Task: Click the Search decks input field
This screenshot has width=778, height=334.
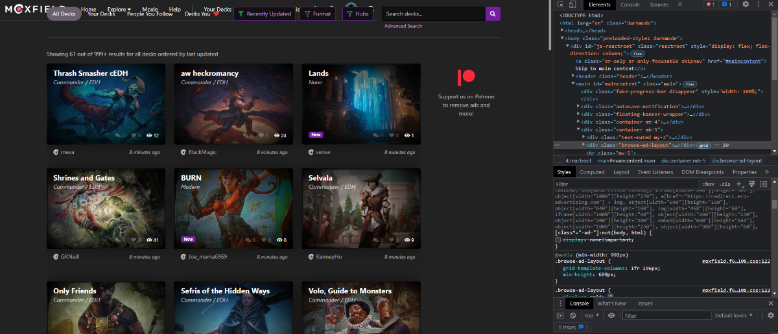Action: [434, 14]
